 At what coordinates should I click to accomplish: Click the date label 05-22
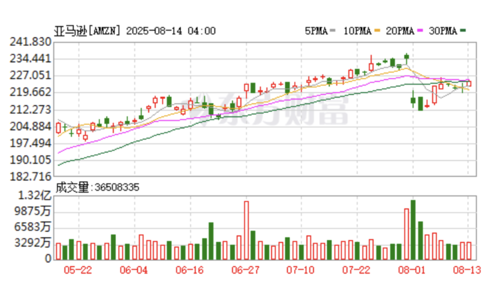pyautogui.click(x=78, y=270)
